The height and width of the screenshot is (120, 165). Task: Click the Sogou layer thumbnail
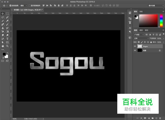pos(140,46)
